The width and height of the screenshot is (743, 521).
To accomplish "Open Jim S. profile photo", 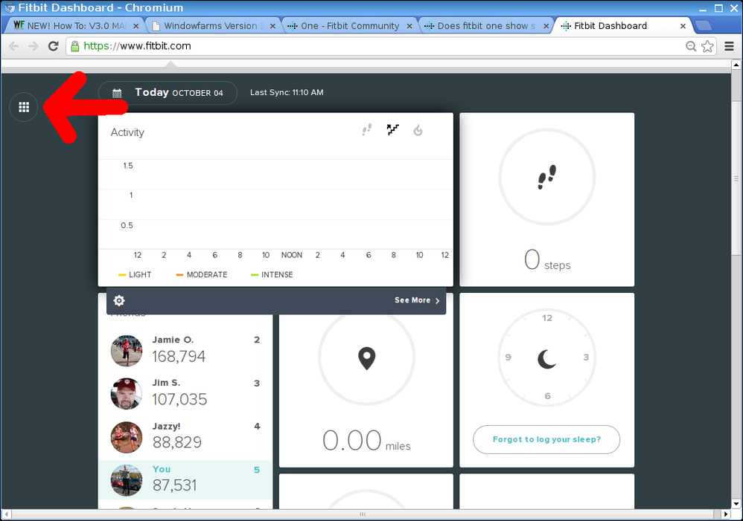I will [x=127, y=394].
